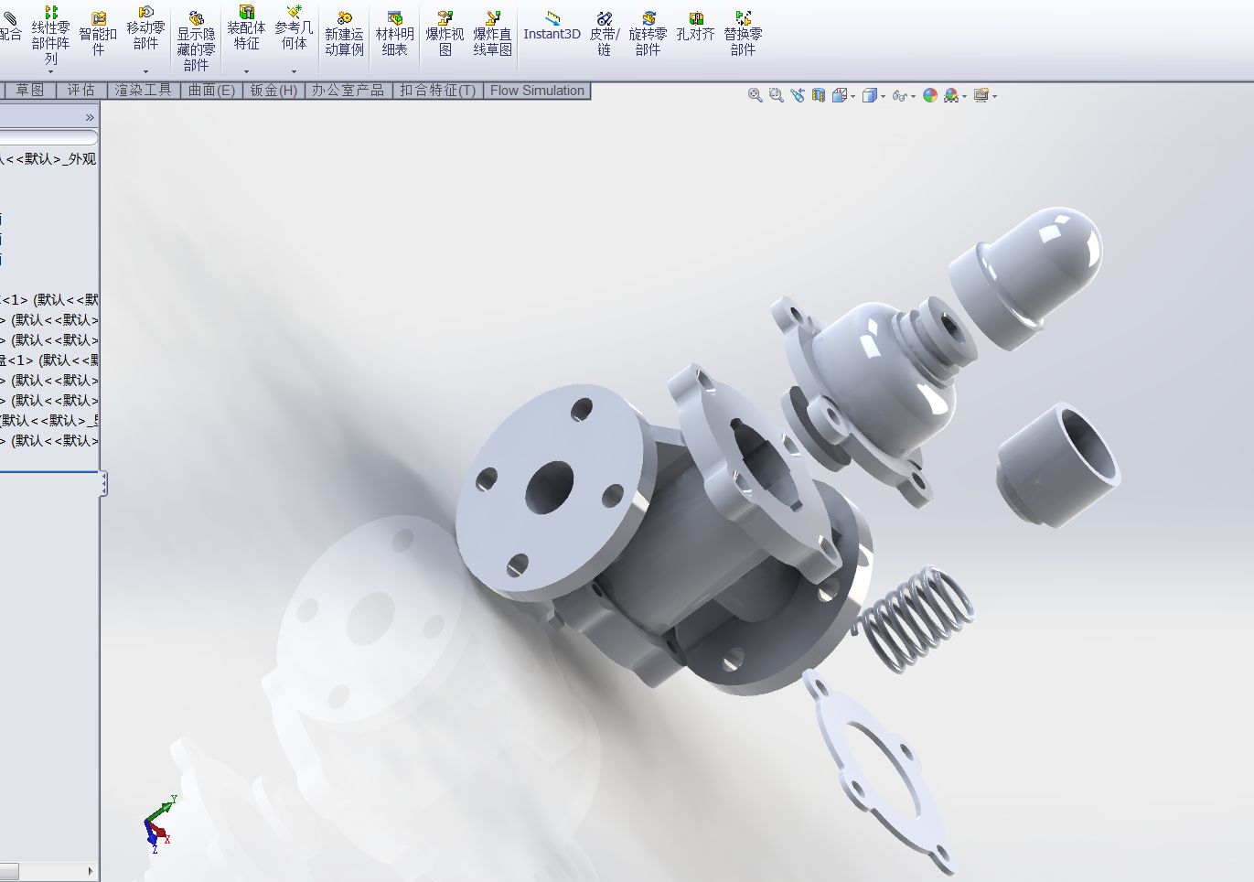The width and height of the screenshot is (1254, 882).
Task: Click the Rotate Component (旋转零部件) icon
Action: [648, 33]
